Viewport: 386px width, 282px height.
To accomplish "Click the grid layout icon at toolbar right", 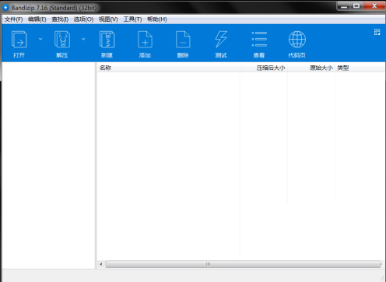I will (x=377, y=32).
